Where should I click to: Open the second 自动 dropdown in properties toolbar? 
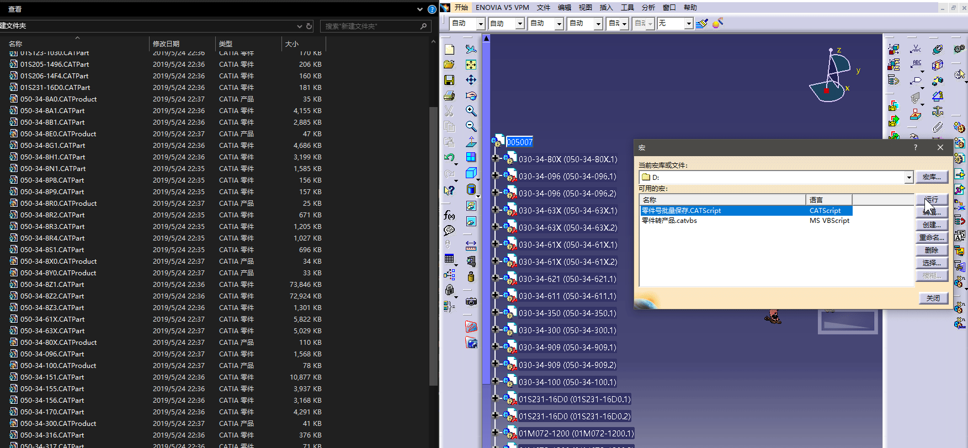click(520, 24)
